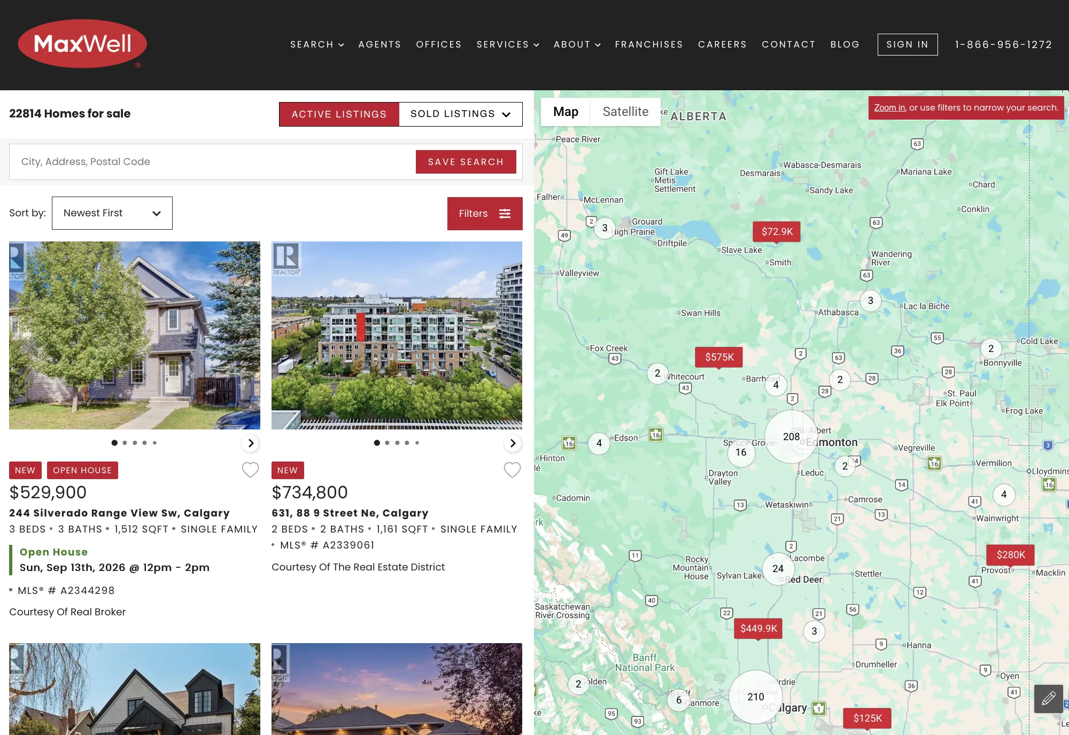Open the 244 Silverado Range View Sw listing title
1069x735 pixels.
click(x=119, y=513)
